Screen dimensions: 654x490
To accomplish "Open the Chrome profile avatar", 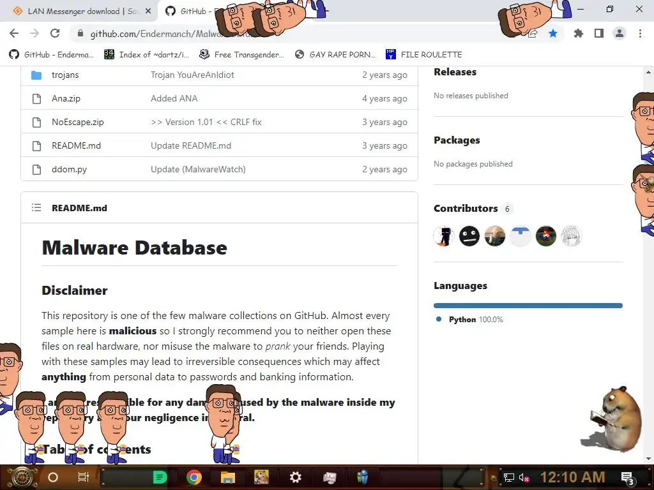I will point(620,33).
